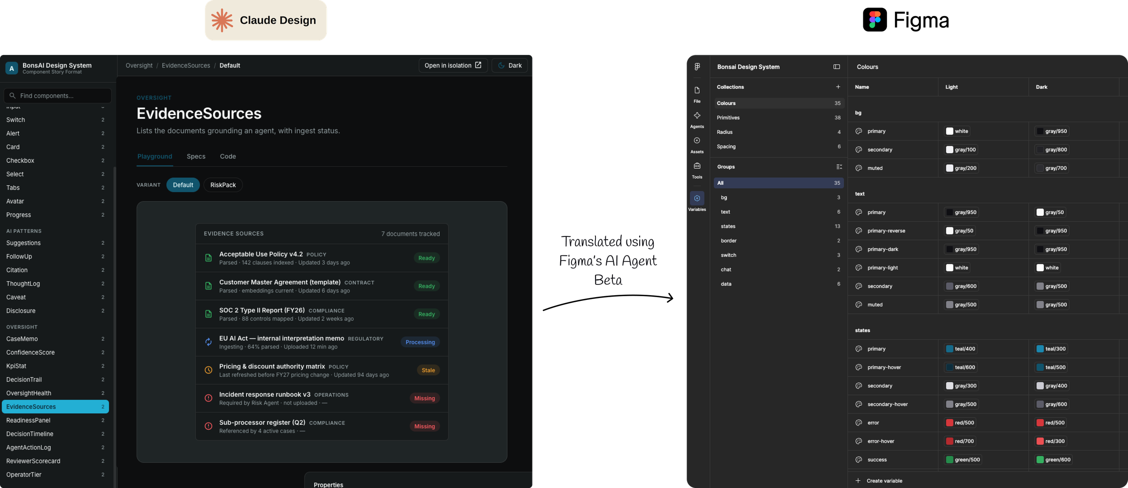The height and width of the screenshot is (488, 1128).
Task: Click the sync icon for EU AI Act memo
Action: tap(208, 342)
